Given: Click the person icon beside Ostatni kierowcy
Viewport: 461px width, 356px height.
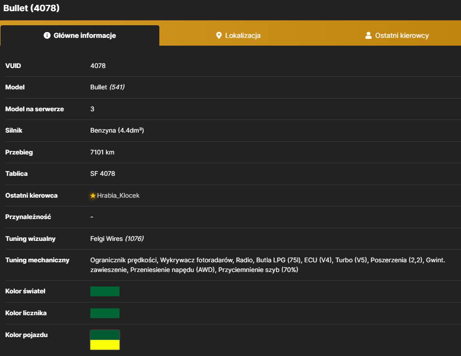Looking at the screenshot, I should (x=368, y=35).
